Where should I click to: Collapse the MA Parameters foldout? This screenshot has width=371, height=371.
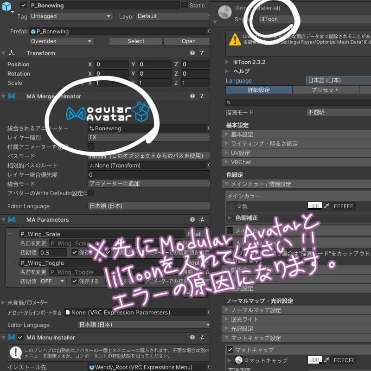coord(3,220)
